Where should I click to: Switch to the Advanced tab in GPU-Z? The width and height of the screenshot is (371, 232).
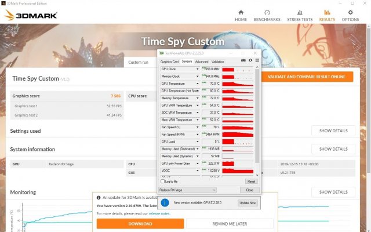tap(202, 61)
